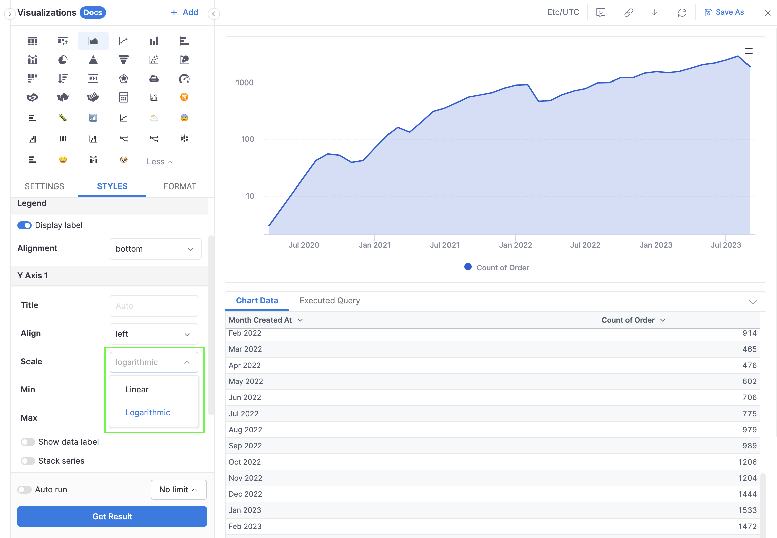Select the Bubble chart icon
The height and width of the screenshot is (538, 777).
click(184, 60)
